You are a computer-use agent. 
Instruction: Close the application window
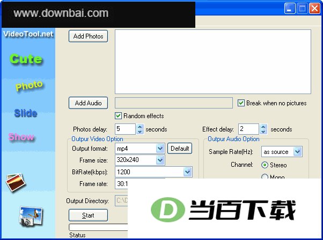314,9
